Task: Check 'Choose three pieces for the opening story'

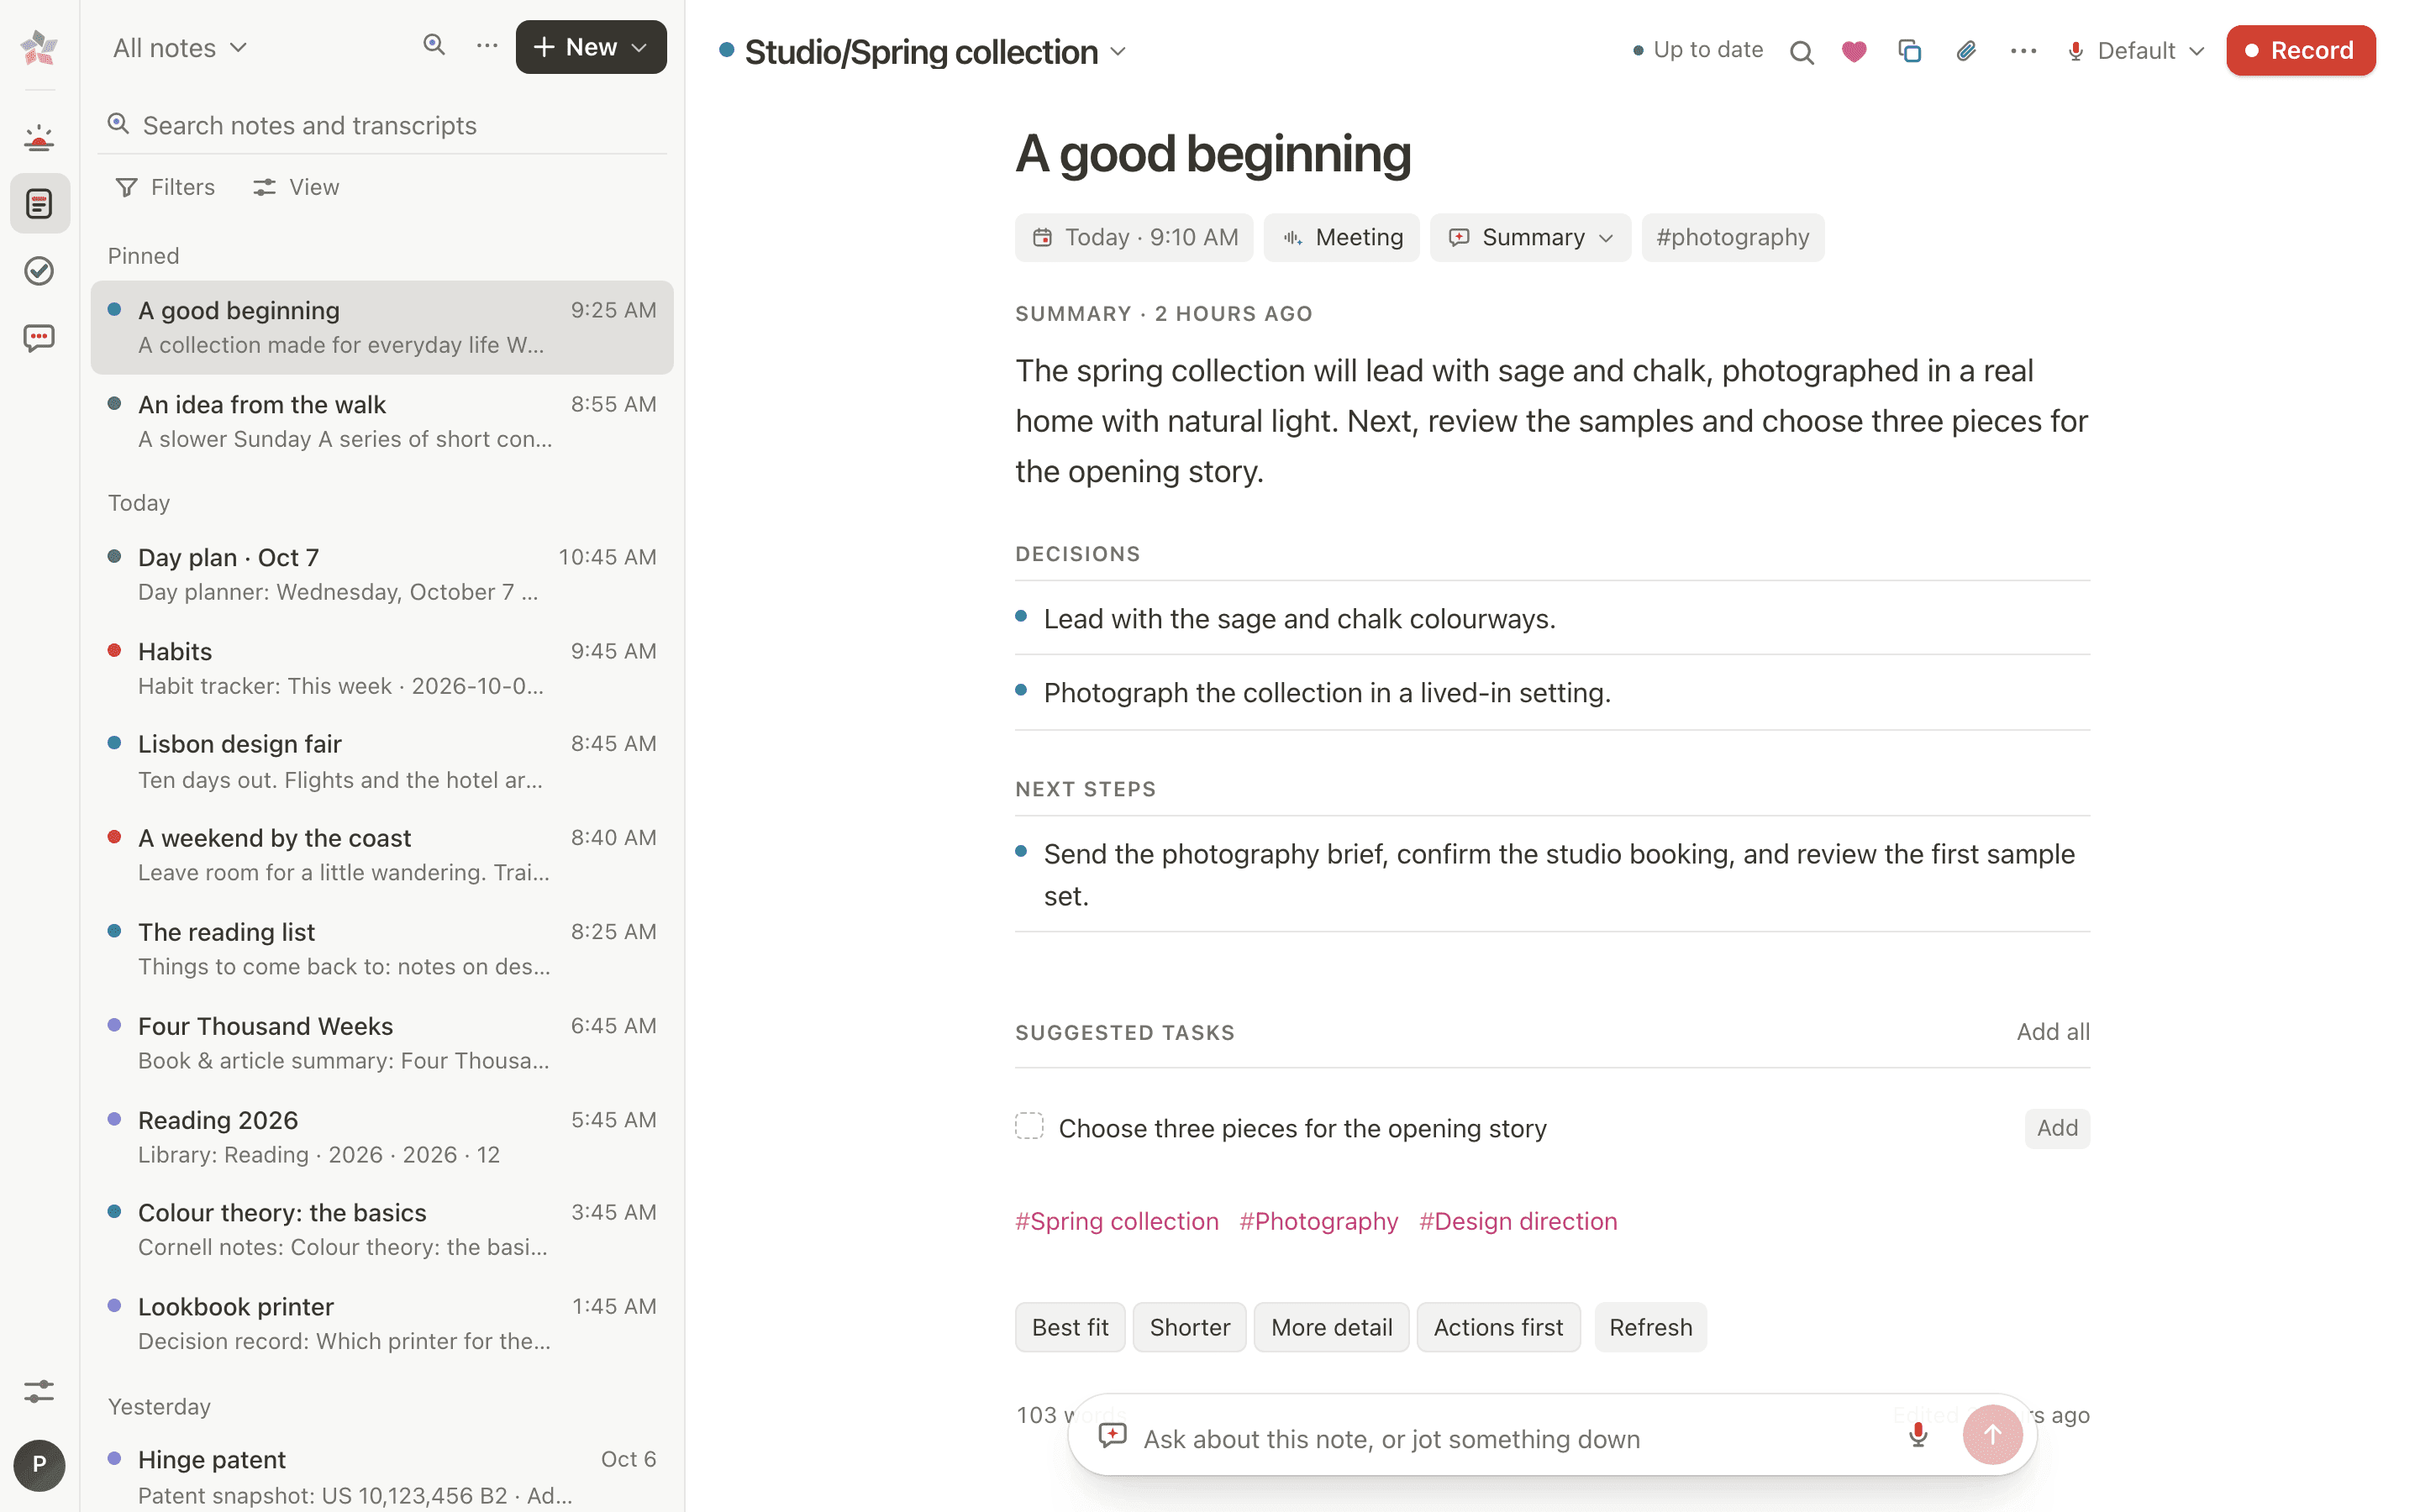Action: [1029, 1126]
